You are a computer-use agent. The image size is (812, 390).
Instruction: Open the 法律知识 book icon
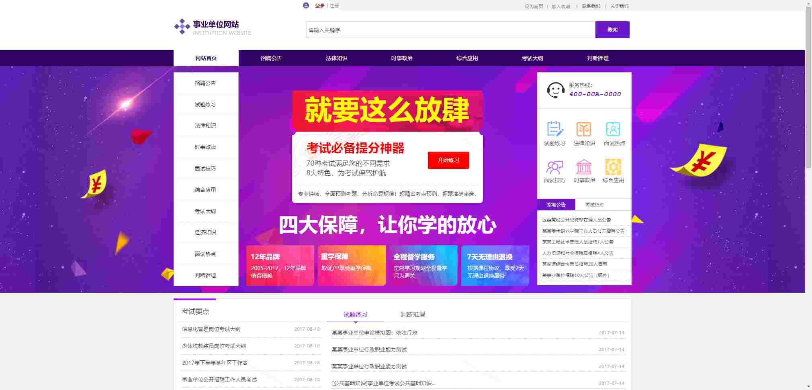pos(584,129)
